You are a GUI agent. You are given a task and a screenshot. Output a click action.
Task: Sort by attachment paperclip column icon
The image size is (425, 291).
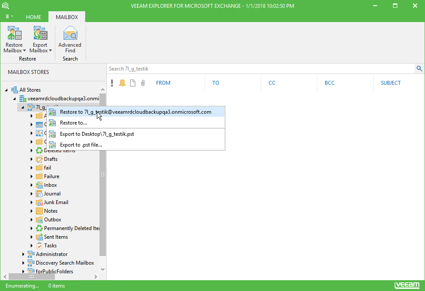143,83
